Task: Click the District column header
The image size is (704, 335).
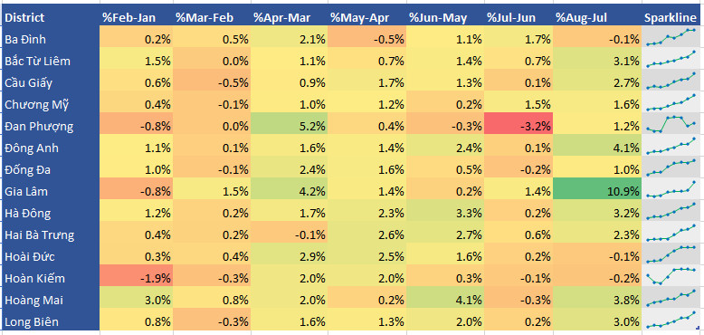Action: coord(51,17)
